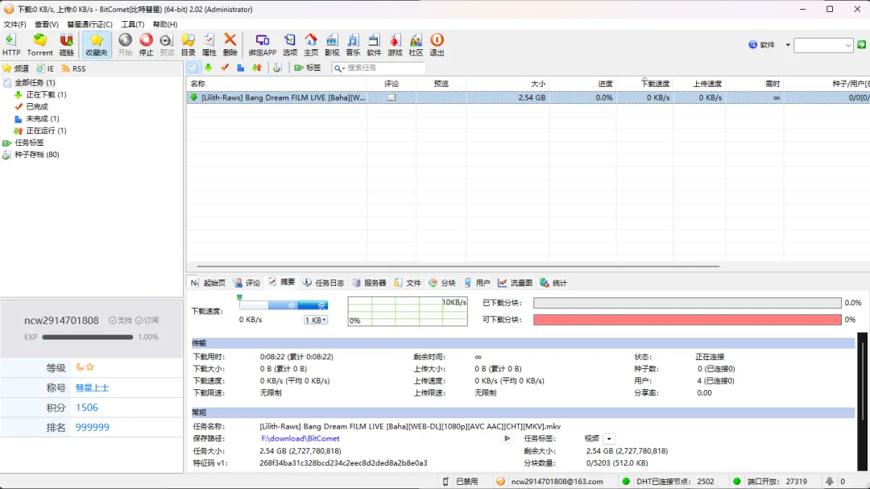
Task: Sort by 名称 column header
Action: pyautogui.click(x=277, y=84)
